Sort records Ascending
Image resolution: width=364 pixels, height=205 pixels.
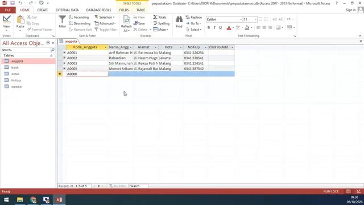coord(79,17)
